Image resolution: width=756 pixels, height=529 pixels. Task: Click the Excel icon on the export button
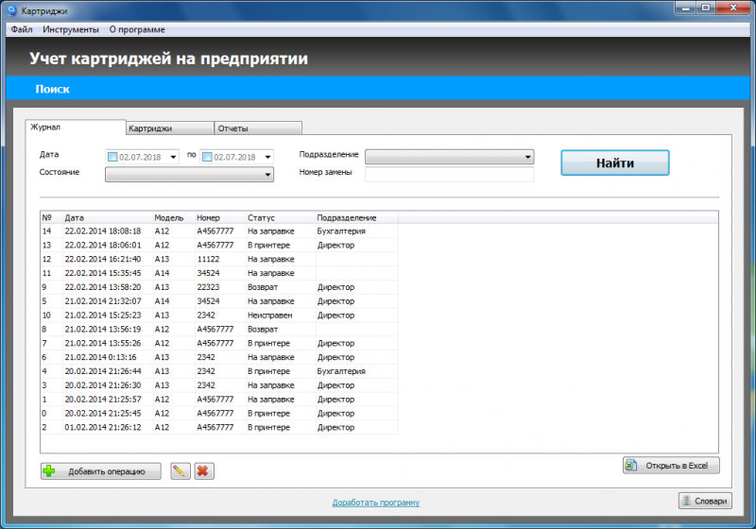(x=630, y=466)
